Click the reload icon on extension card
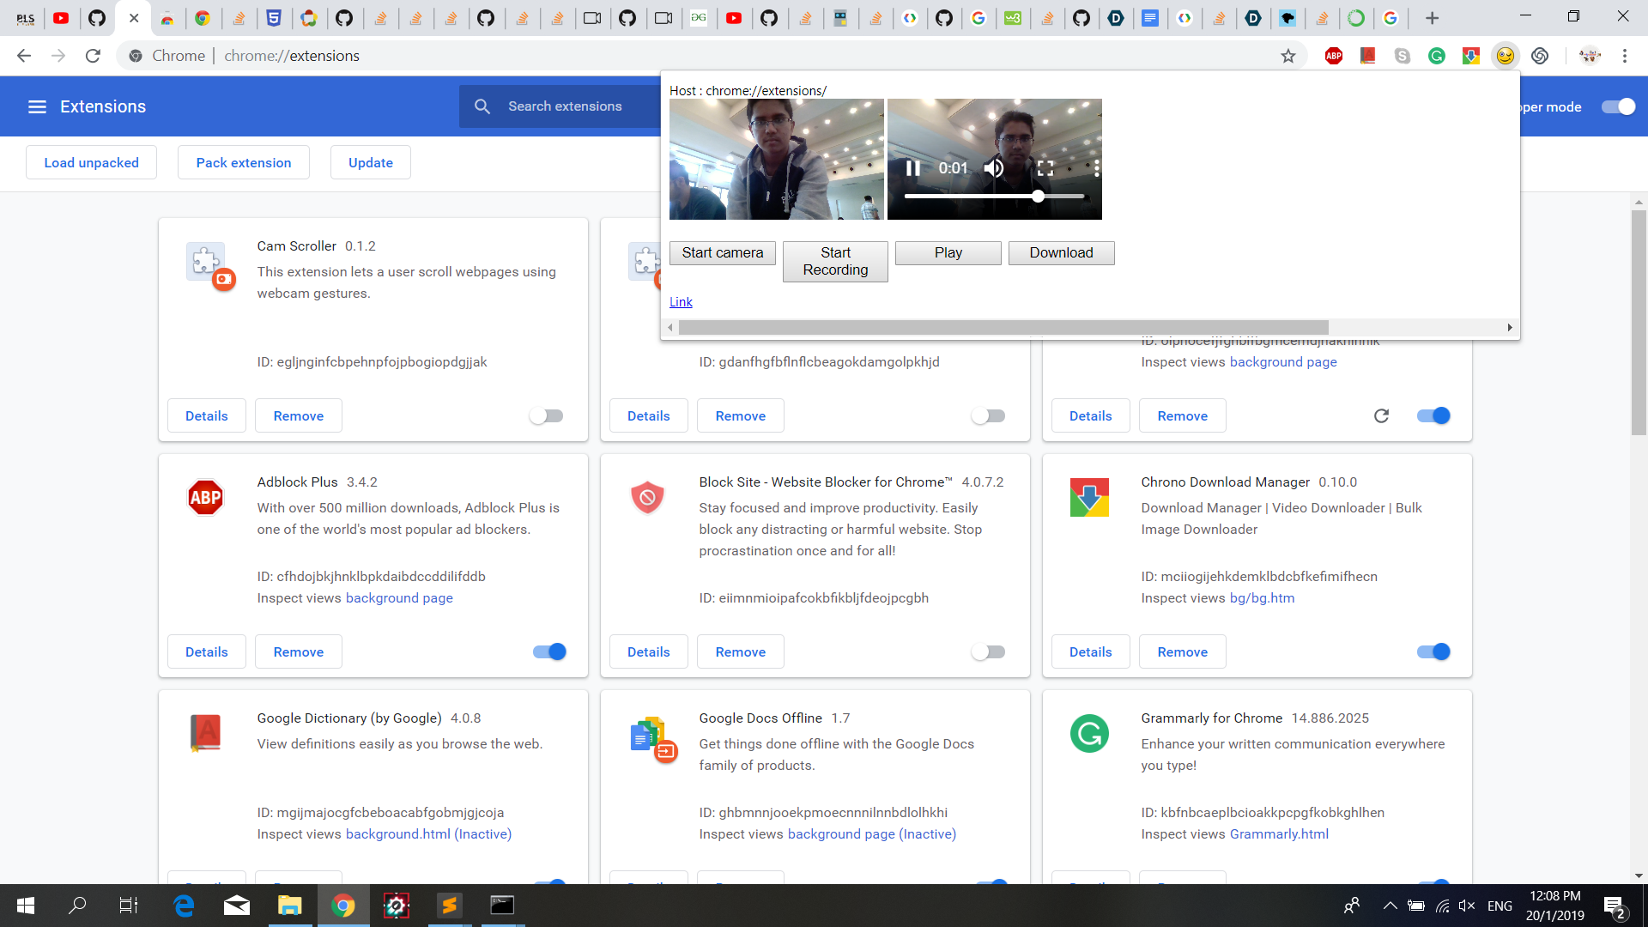Viewport: 1648px width, 927px height. (x=1381, y=415)
